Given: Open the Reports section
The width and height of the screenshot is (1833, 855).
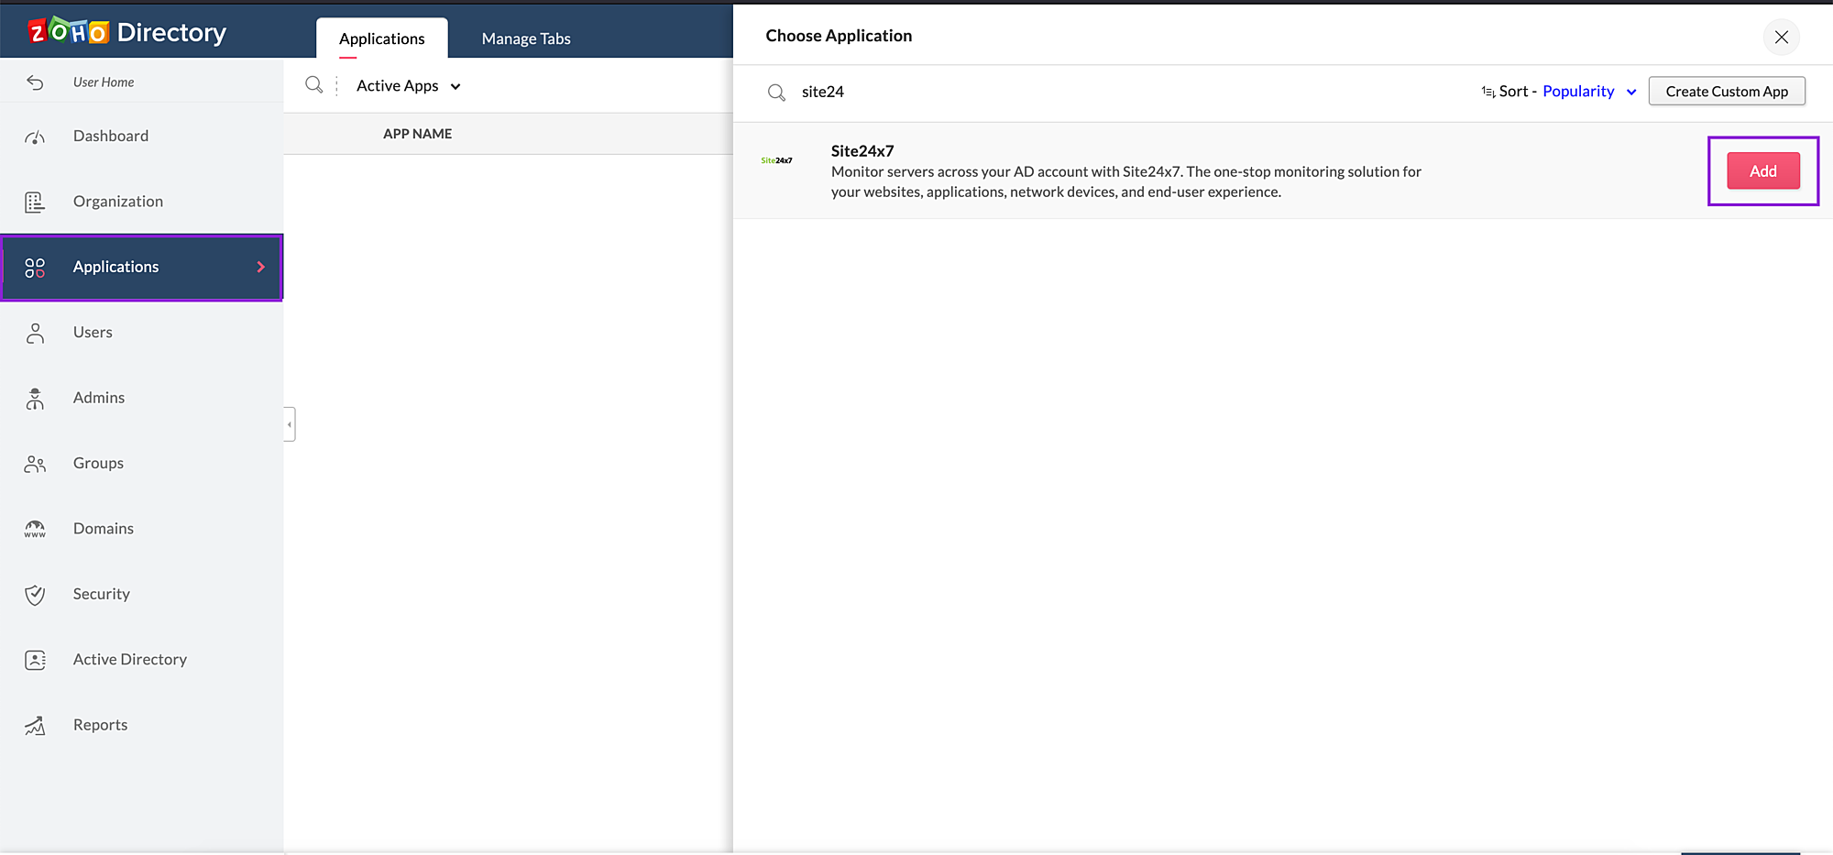Looking at the screenshot, I should point(100,724).
